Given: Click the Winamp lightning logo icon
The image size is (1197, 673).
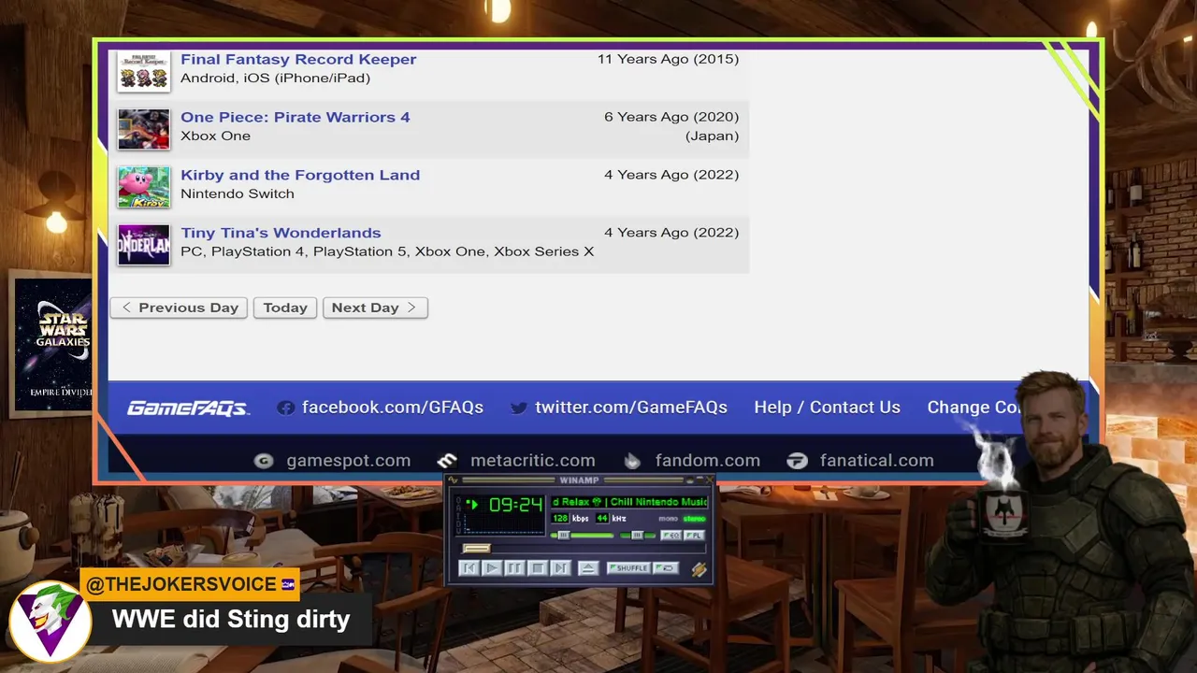Looking at the screenshot, I should point(699,569).
